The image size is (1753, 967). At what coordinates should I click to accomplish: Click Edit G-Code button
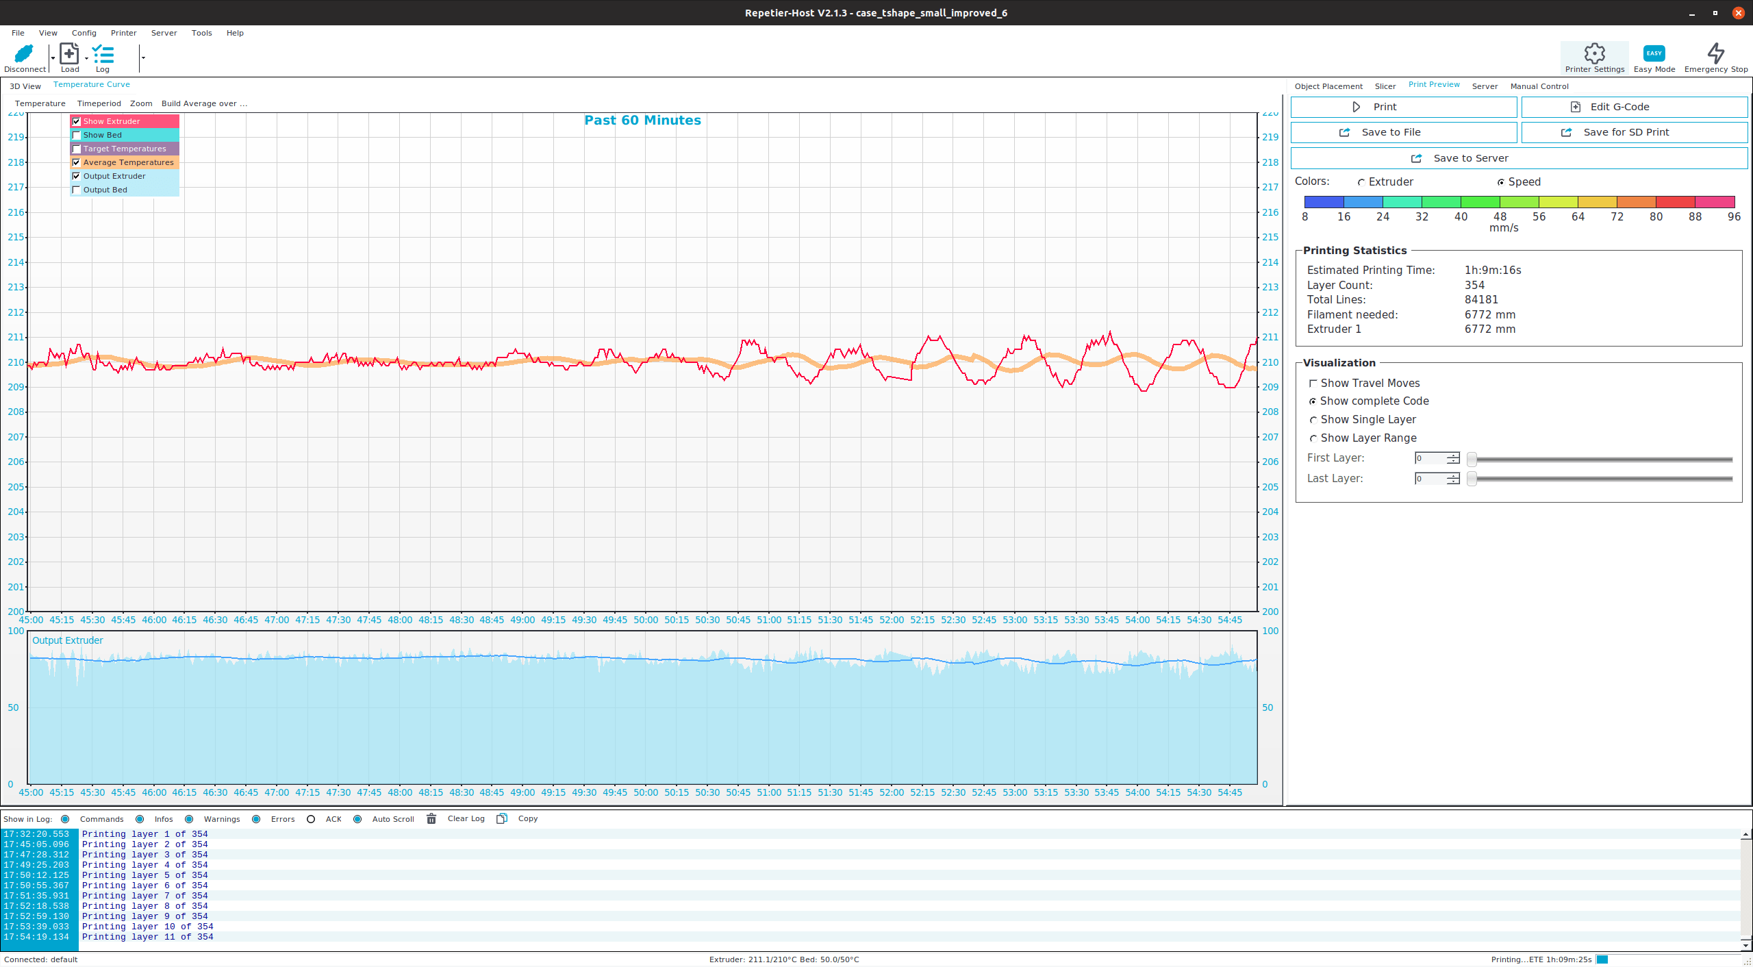(x=1635, y=107)
